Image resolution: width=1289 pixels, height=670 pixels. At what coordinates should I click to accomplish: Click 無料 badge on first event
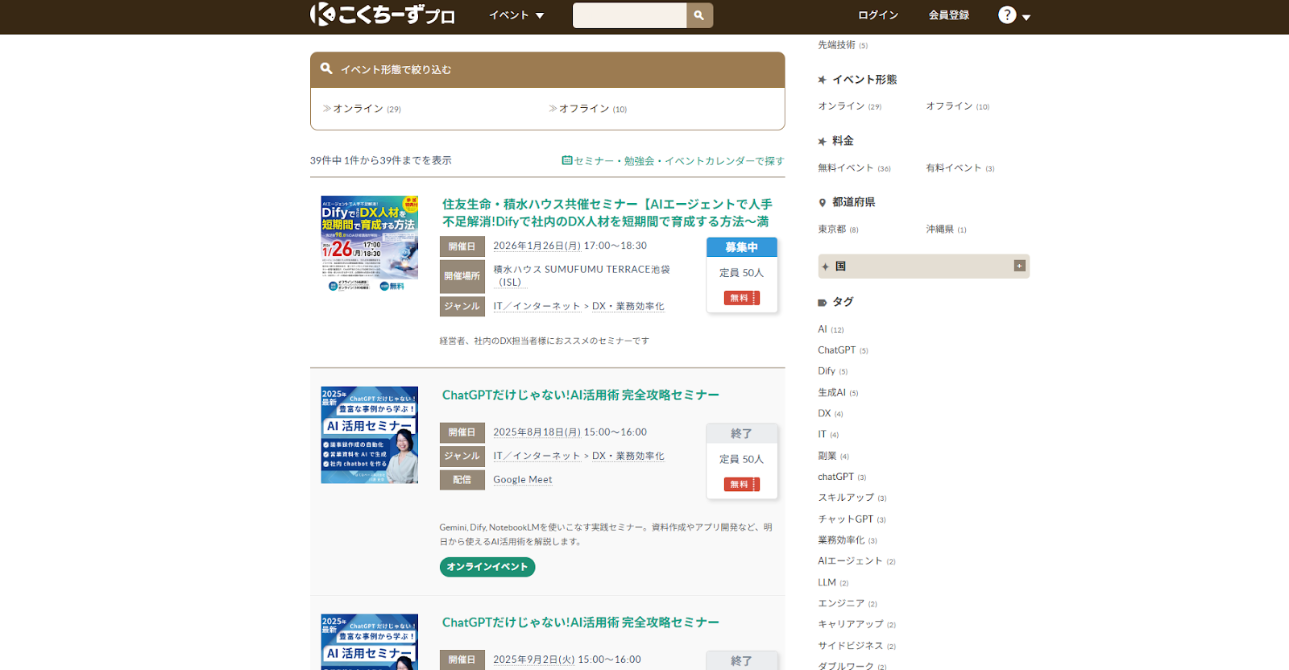(x=741, y=298)
